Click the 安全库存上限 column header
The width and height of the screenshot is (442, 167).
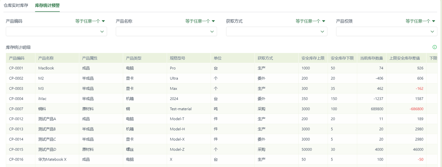(x=313, y=58)
